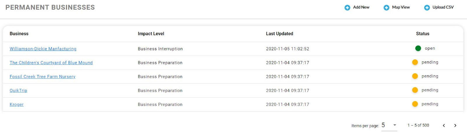Click yellow pending status dot for QuikTrip
The image size is (467, 136).
pos(415,90)
